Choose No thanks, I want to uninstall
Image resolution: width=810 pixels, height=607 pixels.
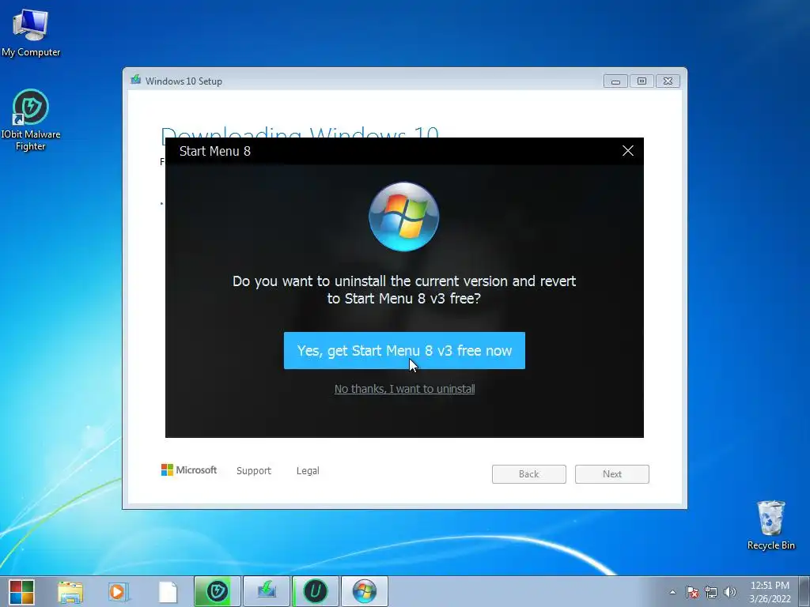404,389
